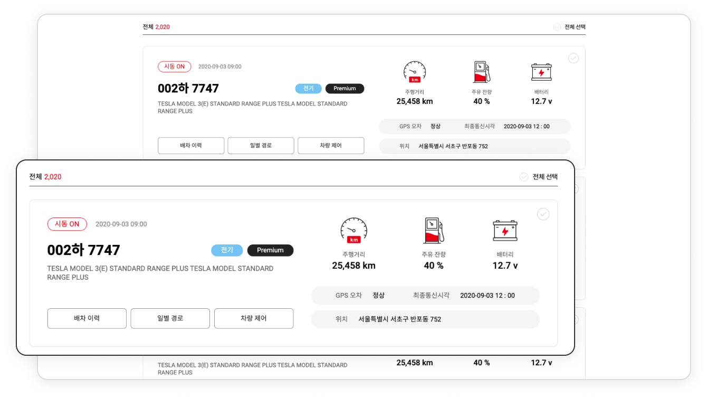The width and height of the screenshot is (707, 398).
Task: Open 배차 이력 in the front card
Action: pyautogui.click(x=87, y=318)
